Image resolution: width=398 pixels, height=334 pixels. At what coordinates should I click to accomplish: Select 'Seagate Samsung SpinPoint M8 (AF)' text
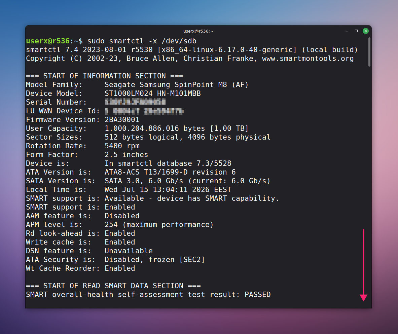pyautogui.click(x=176, y=84)
